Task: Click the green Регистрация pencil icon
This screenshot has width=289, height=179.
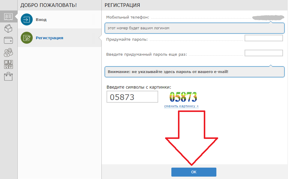Action: (27, 38)
